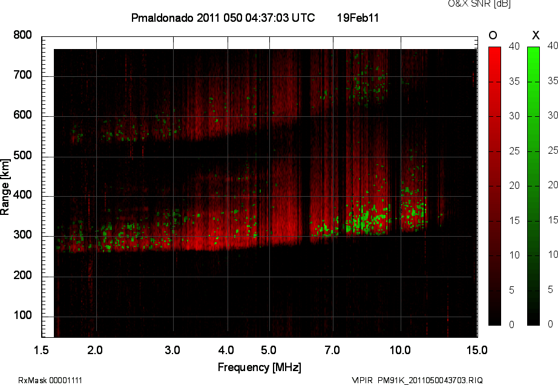The height and width of the screenshot is (385, 558).
Task: Click the '5' label beside the red bar
Action: 512,291
